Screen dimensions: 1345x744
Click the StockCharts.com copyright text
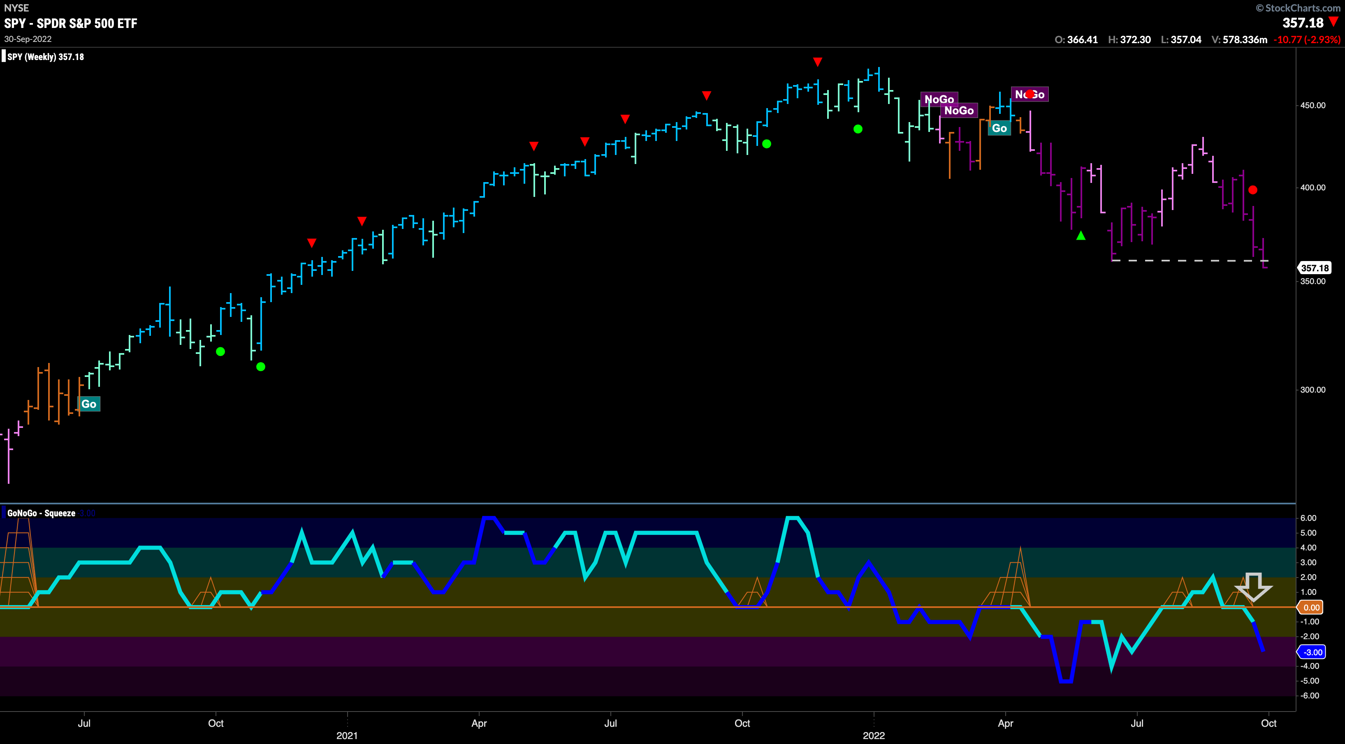click(x=1297, y=8)
